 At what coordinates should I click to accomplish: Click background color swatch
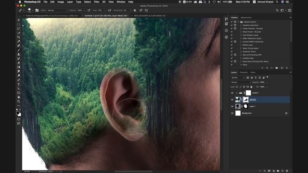coord(20,114)
